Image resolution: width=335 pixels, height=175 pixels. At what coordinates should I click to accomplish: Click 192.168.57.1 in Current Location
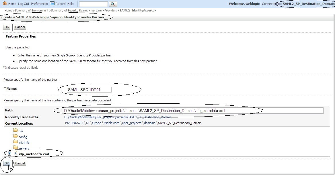74,123
